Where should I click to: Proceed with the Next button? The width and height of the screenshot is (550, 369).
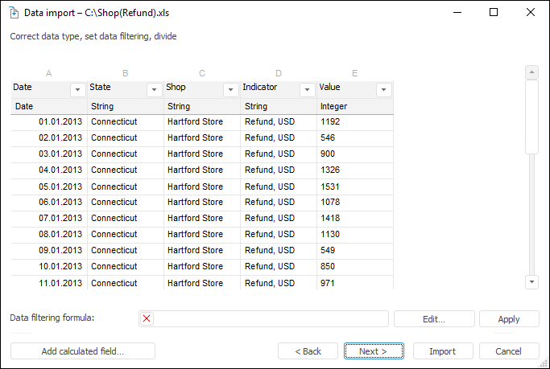coord(374,351)
